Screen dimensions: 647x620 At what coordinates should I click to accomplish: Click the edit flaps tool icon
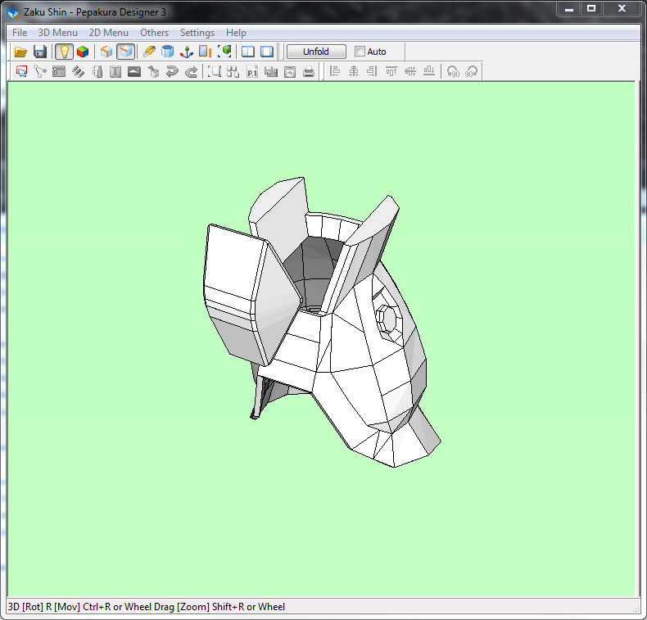point(59,71)
